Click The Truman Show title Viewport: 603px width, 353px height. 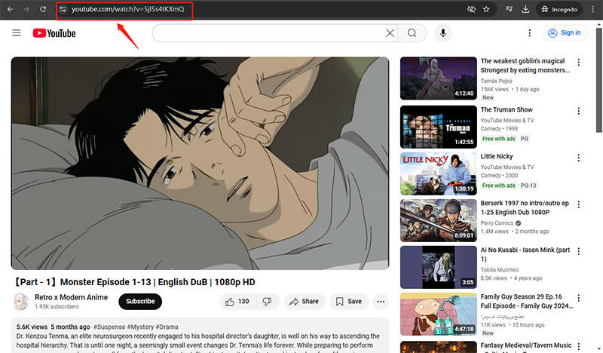click(507, 109)
